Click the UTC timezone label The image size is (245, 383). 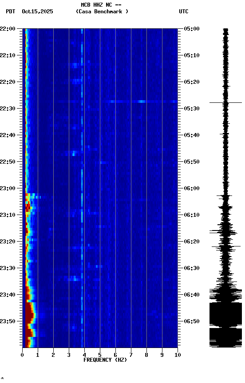[184, 12]
